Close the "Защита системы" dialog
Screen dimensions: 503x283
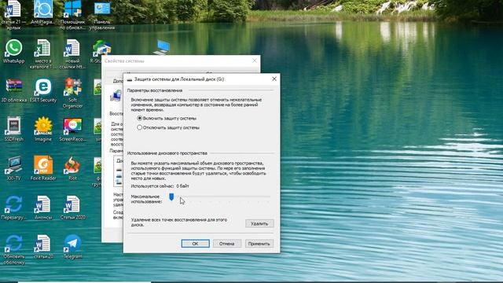[x=274, y=79]
